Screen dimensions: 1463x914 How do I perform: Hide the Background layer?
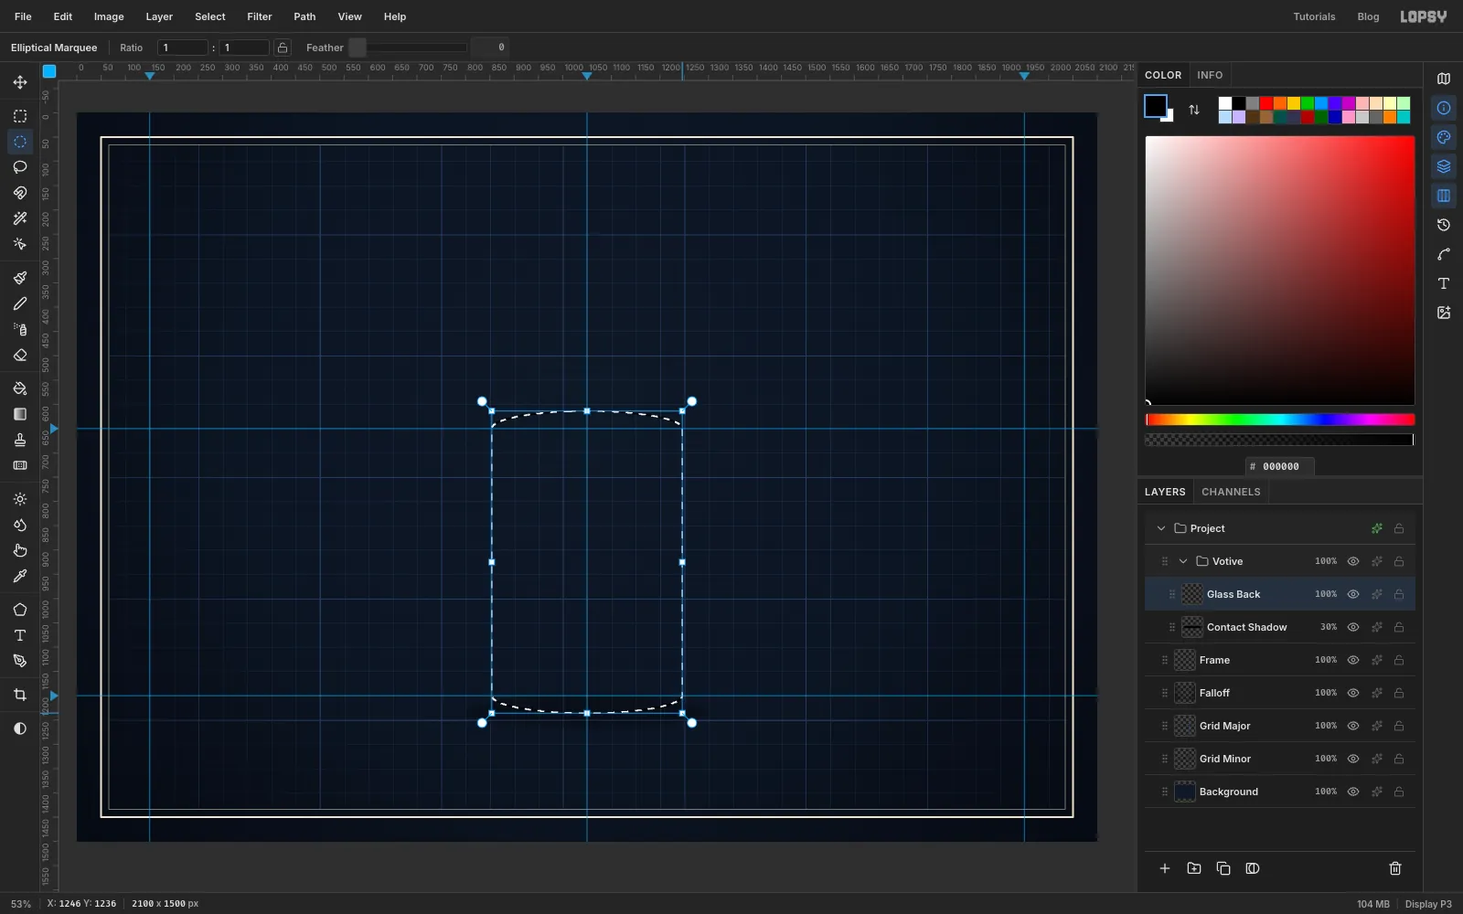click(x=1353, y=792)
